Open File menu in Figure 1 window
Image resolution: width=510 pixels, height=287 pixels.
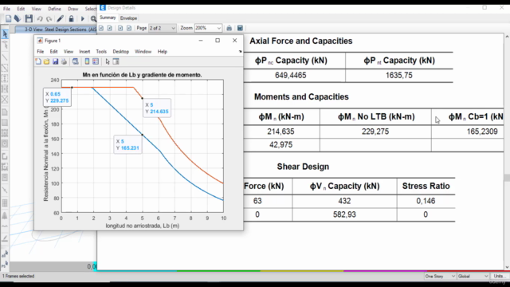[41, 51]
